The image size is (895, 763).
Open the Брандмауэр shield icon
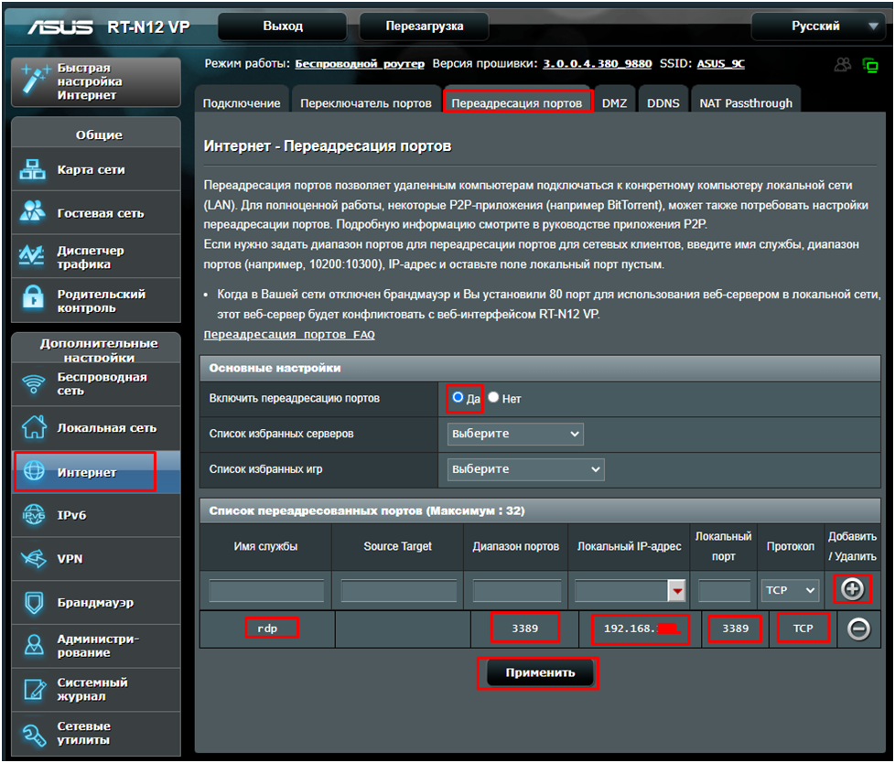(34, 602)
